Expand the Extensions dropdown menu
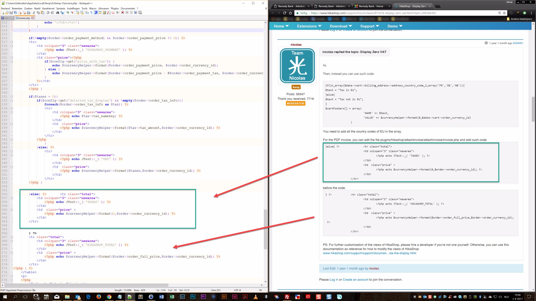Screen dimensions: 536x301 (x=309, y=26)
